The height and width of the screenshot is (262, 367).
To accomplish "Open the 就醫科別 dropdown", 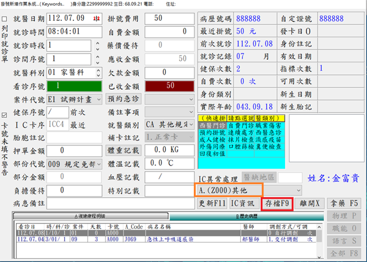I will tap(98, 73).
